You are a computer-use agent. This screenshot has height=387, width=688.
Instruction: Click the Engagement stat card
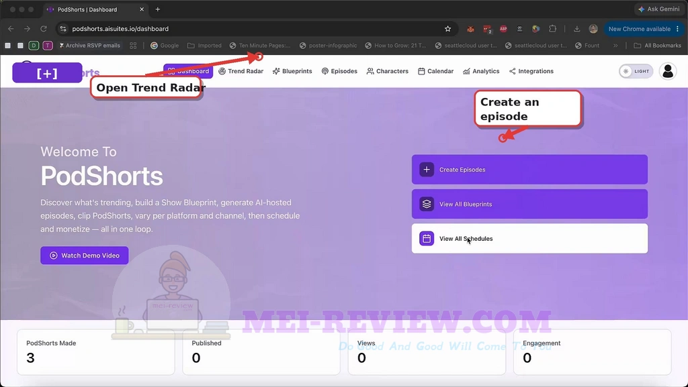click(593, 352)
